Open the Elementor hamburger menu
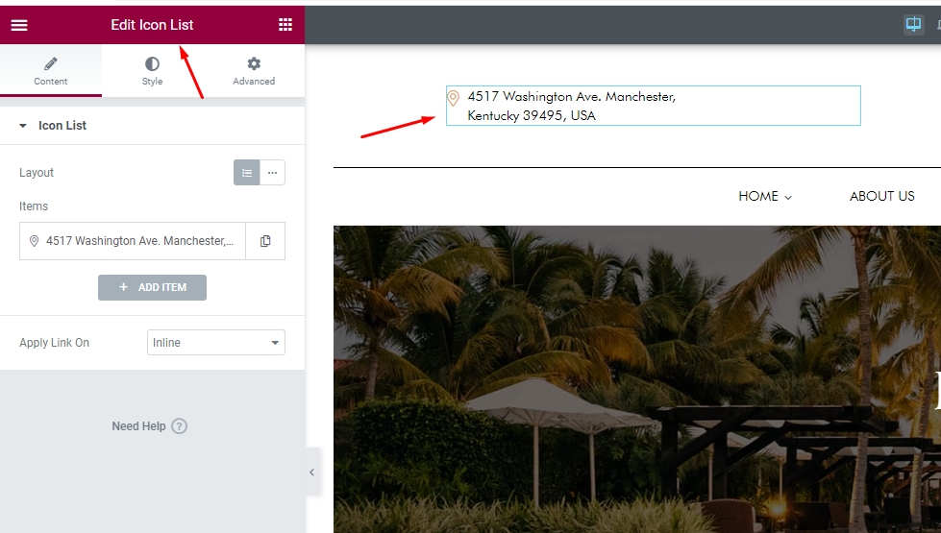The height and width of the screenshot is (533, 941). coord(19,25)
